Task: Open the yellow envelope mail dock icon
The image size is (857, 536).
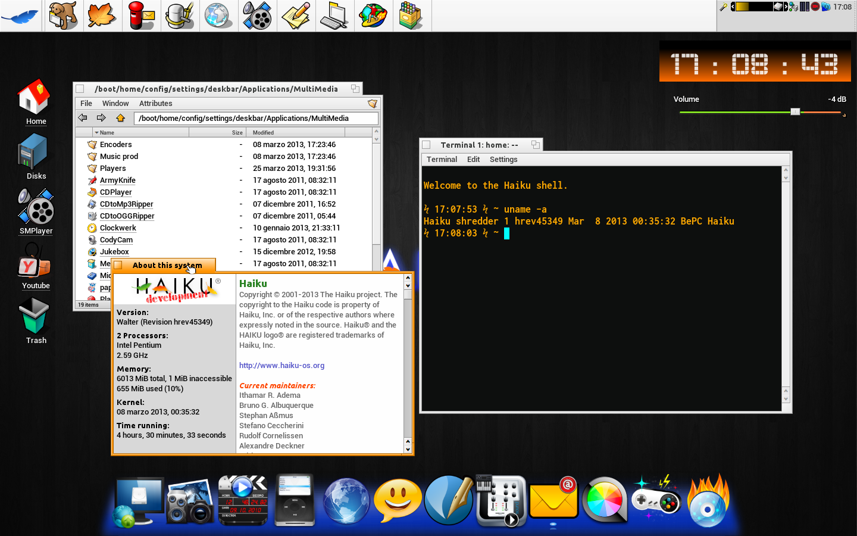Action: pos(553,499)
